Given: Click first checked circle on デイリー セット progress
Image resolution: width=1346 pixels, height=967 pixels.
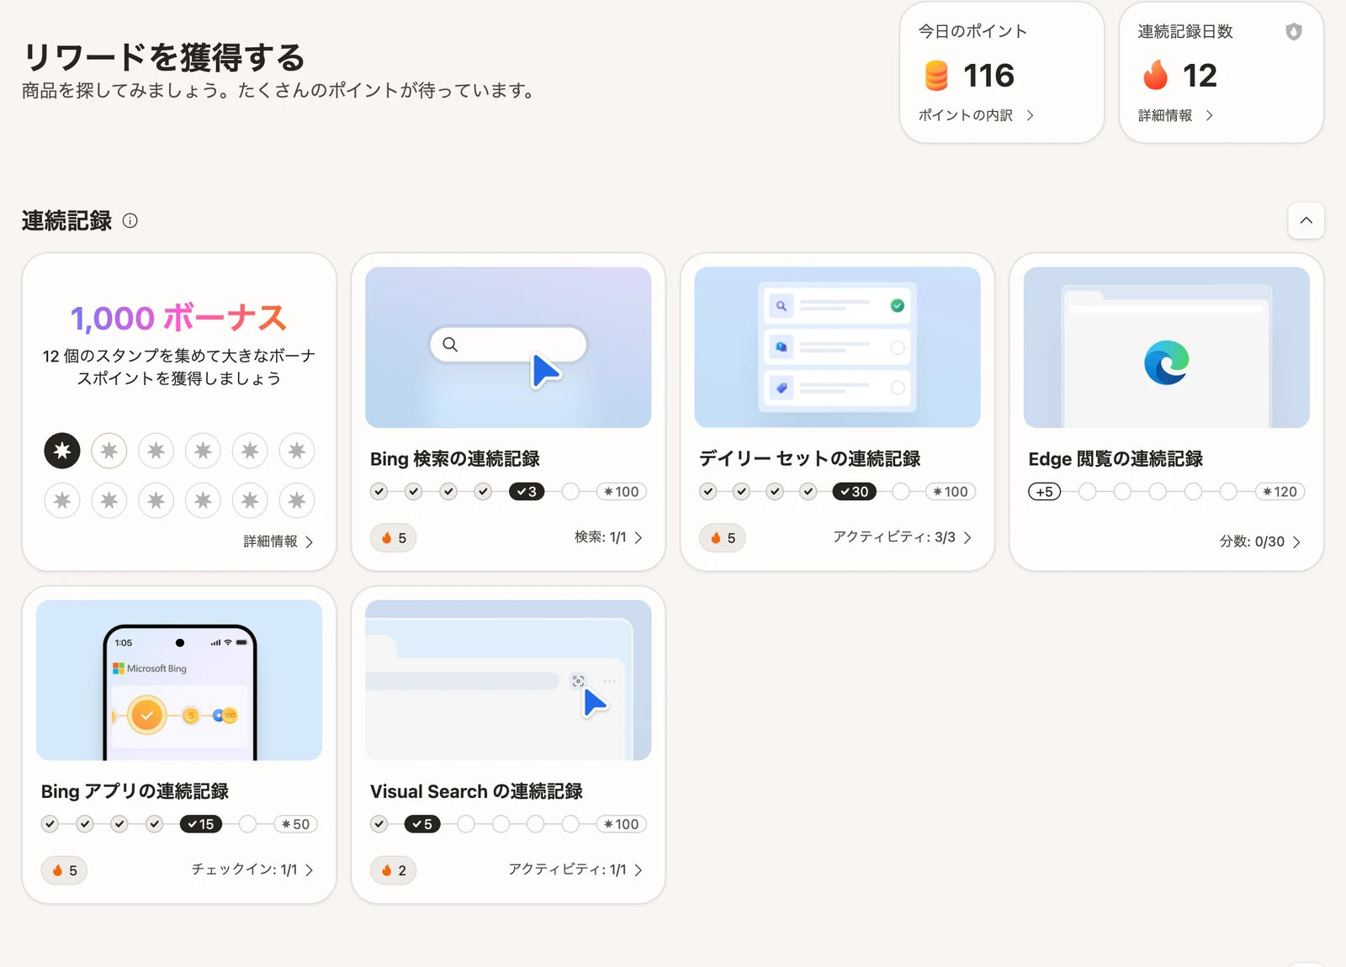Looking at the screenshot, I should (x=708, y=492).
